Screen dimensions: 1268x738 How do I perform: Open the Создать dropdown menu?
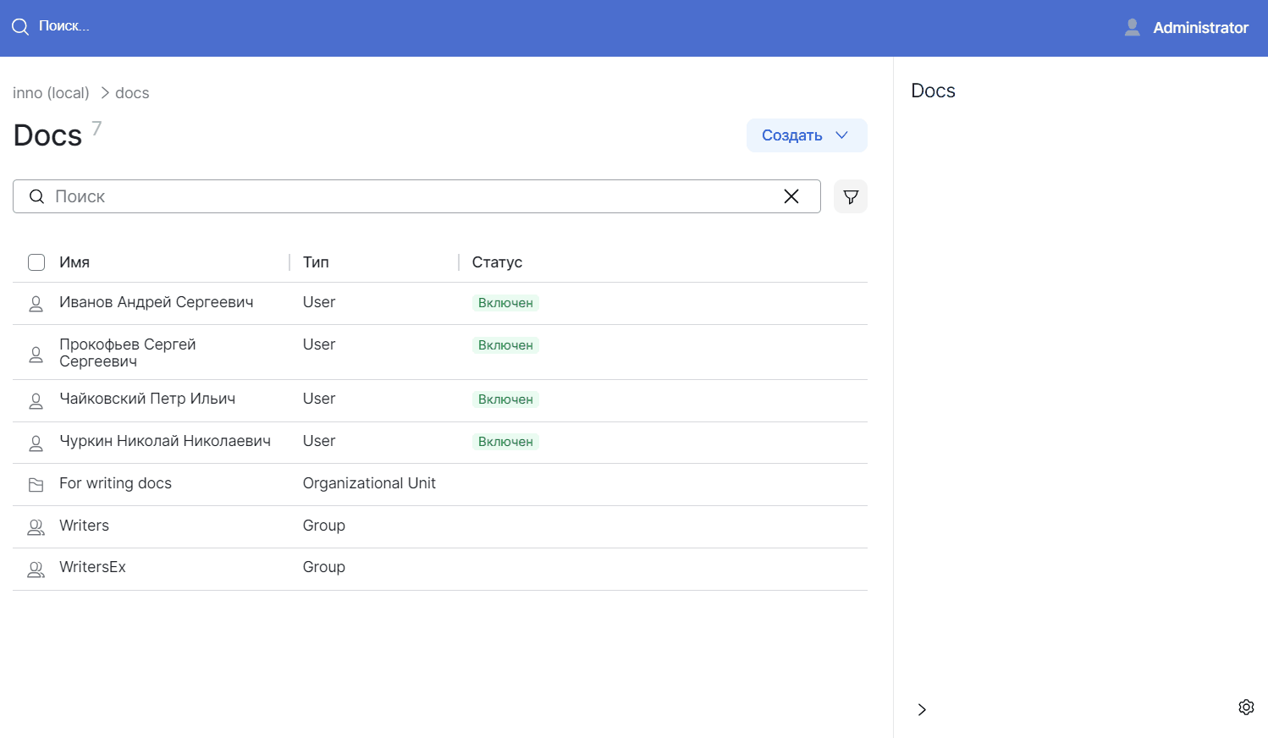coord(806,135)
